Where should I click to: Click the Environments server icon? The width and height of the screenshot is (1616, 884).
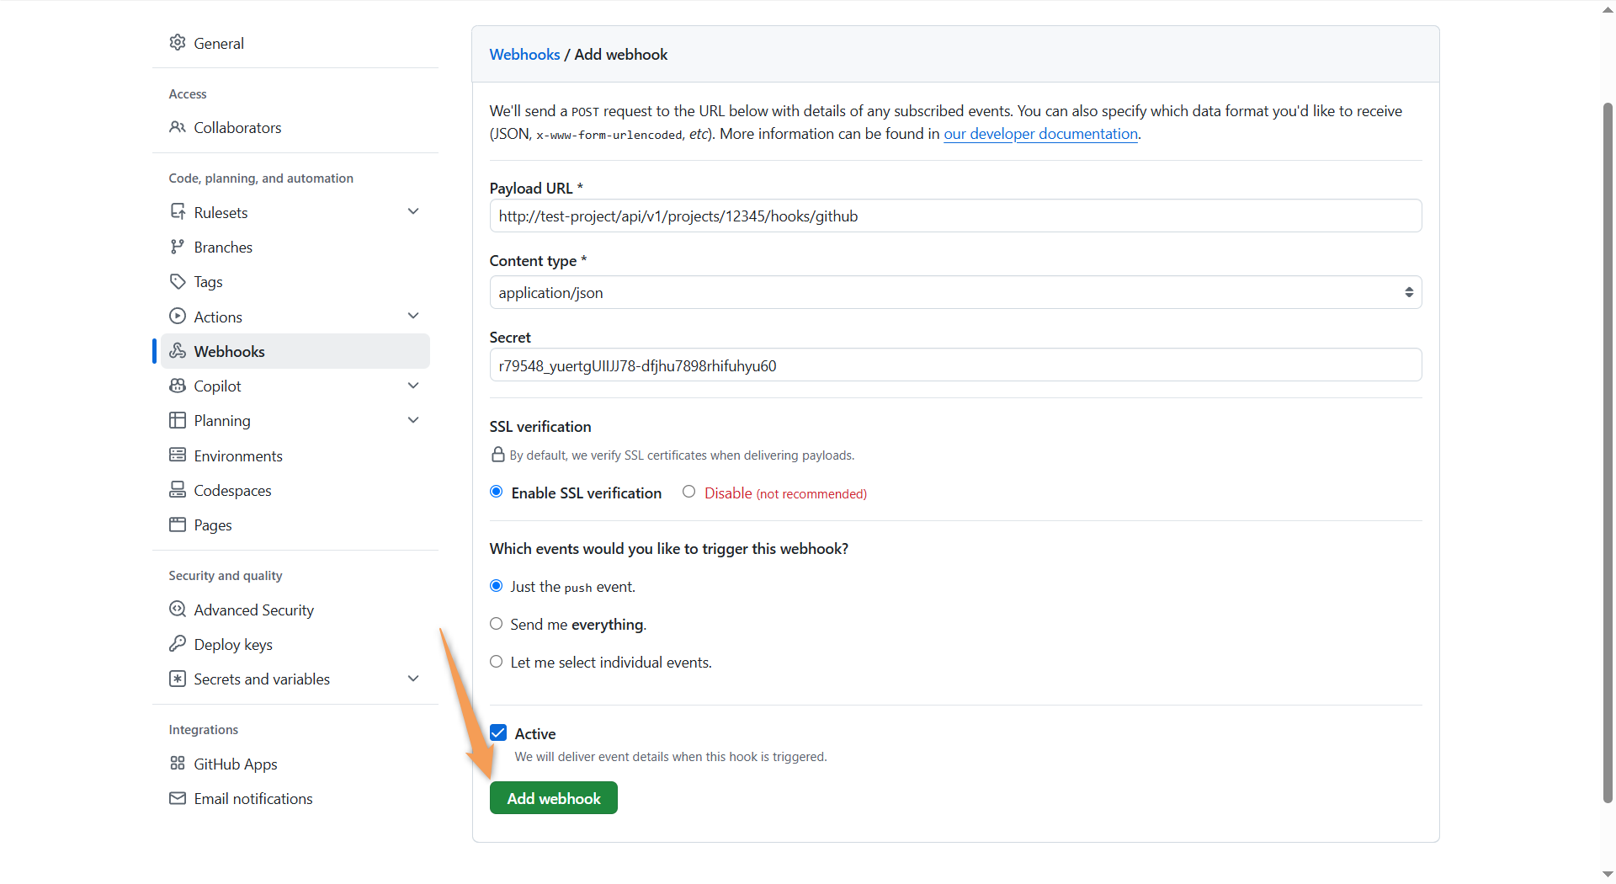177,455
